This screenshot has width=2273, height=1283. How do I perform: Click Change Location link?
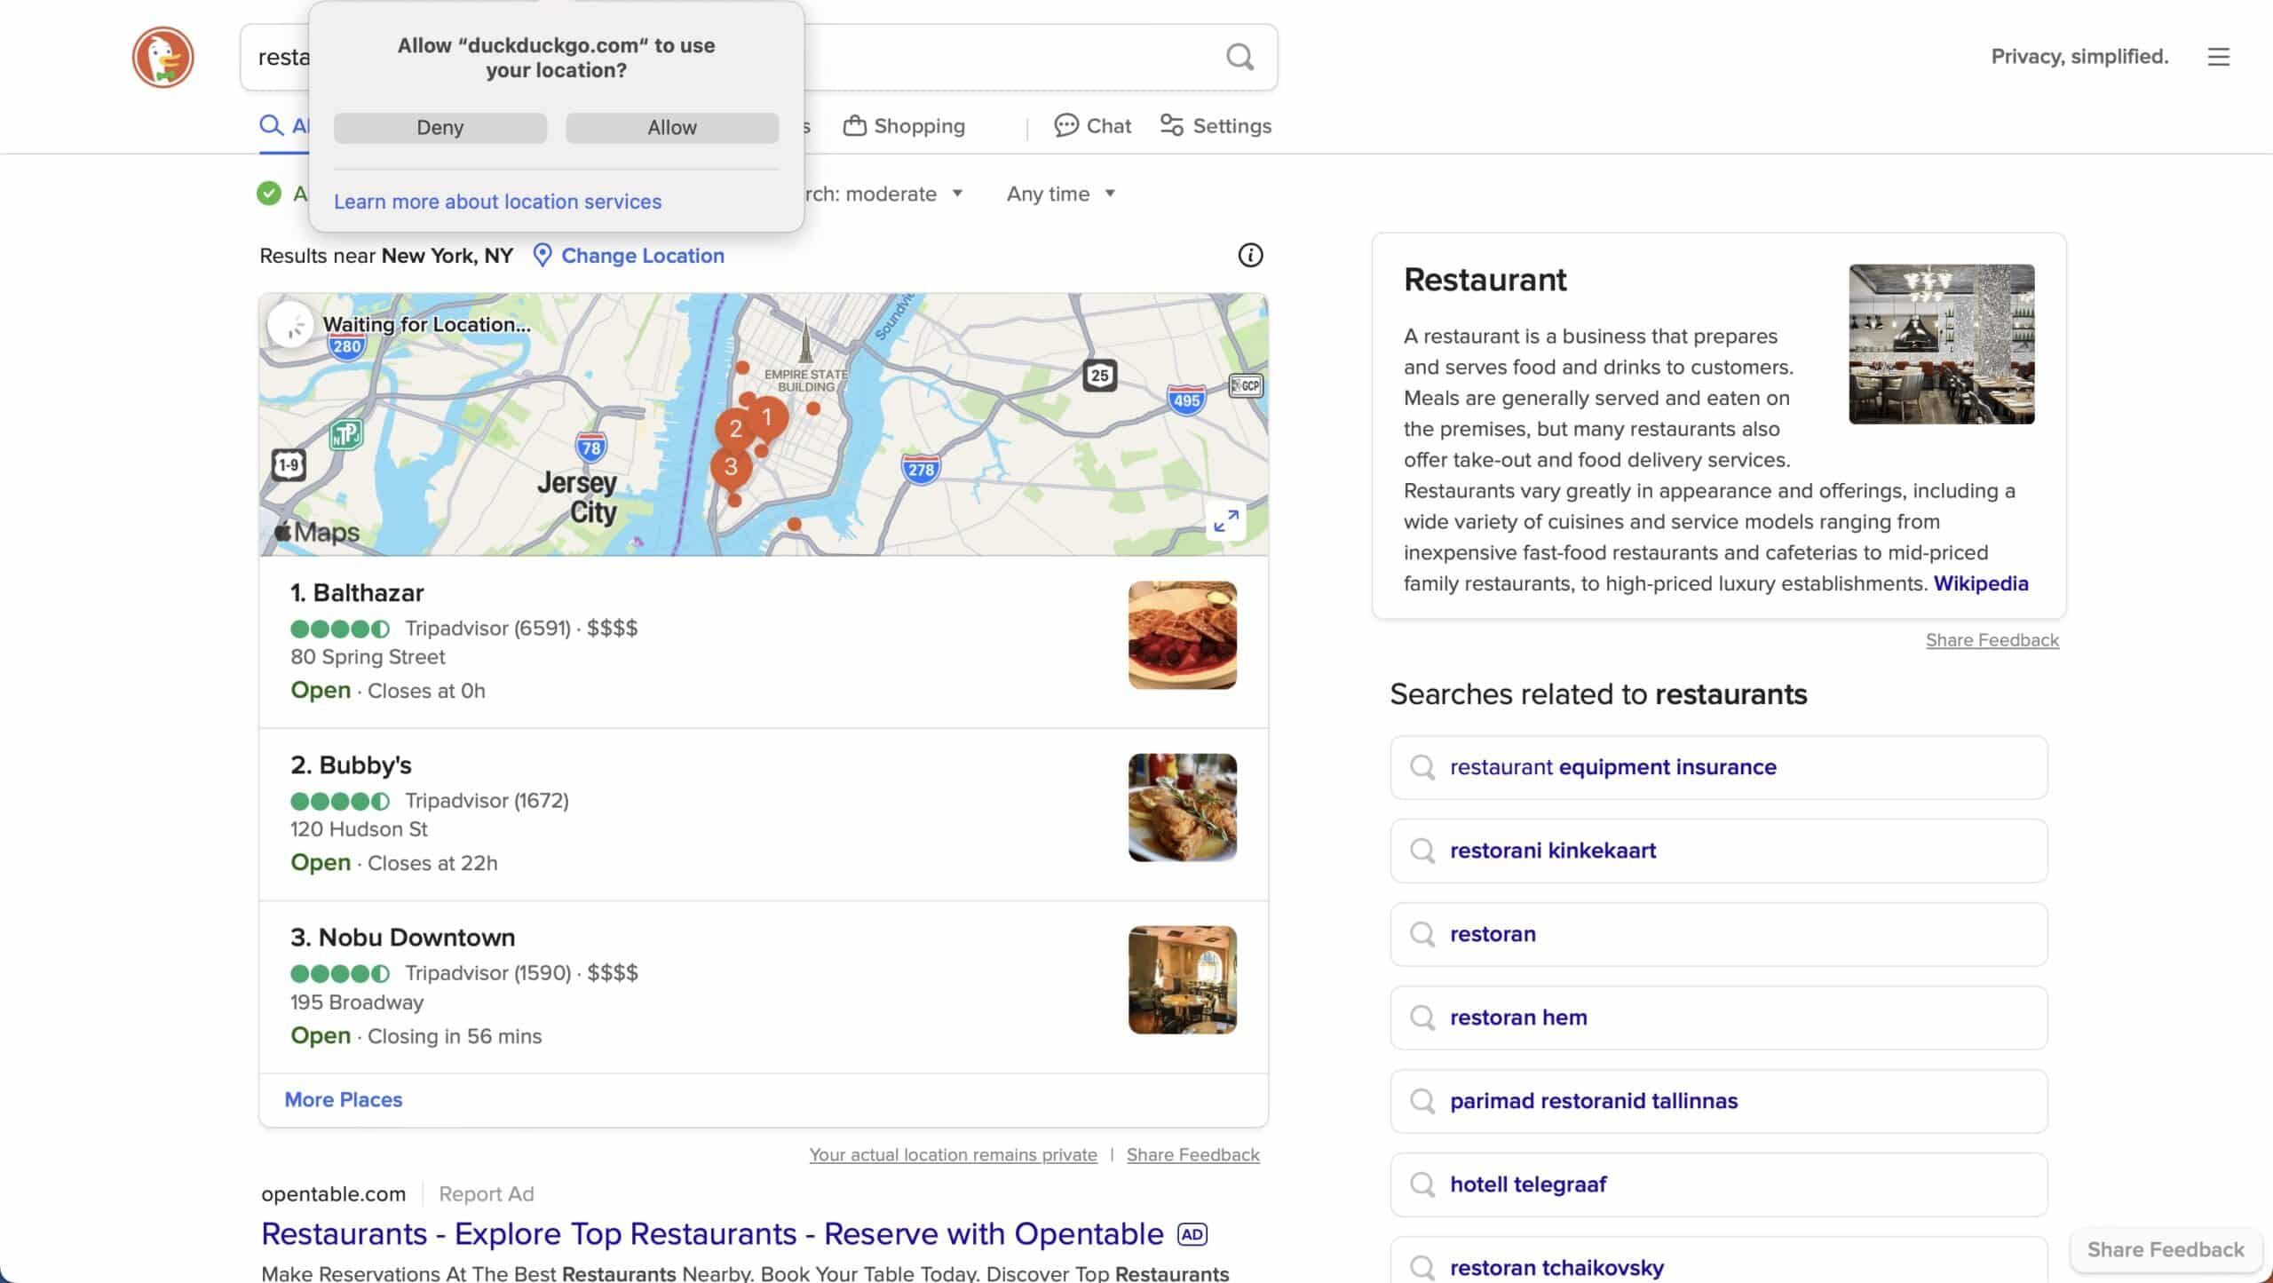click(x=643, y=256)
